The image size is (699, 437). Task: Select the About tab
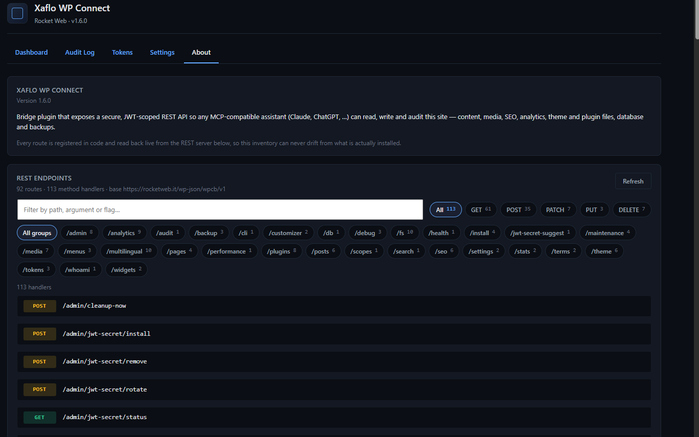tap(201, 53)
